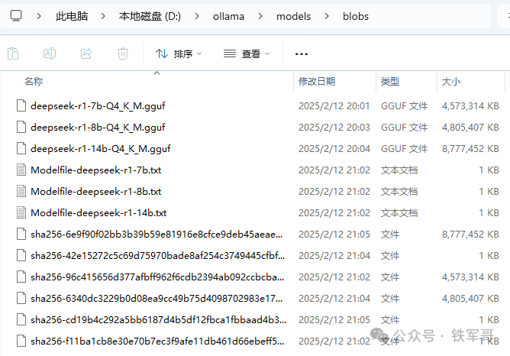Click the file icon of deepseek-r1-8b-Q4_K_M.gguf
The width and height of the screenshot is (510, 356).
(x=21, y=128)
